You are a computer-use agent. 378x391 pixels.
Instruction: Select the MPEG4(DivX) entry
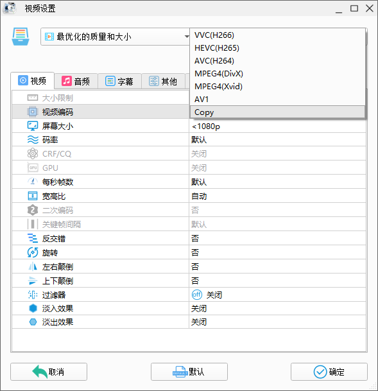[277, 74]
